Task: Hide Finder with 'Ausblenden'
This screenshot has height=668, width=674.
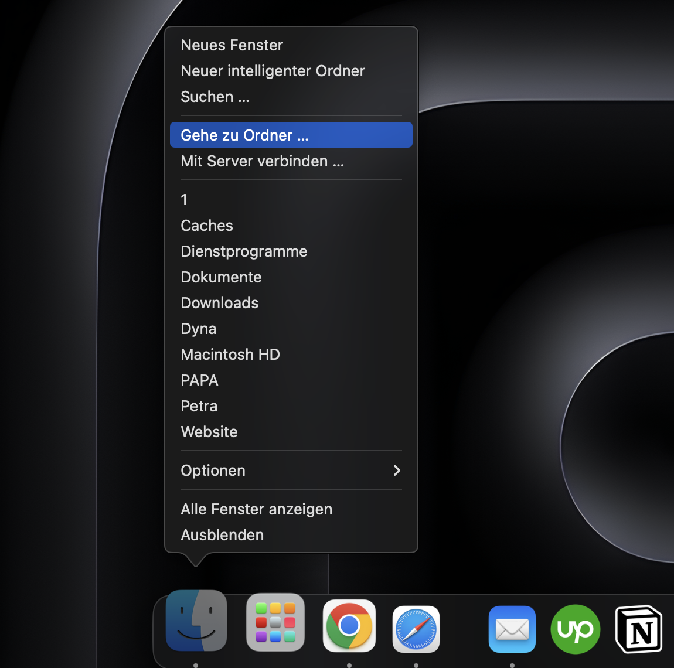Action: tap(222, 534)
